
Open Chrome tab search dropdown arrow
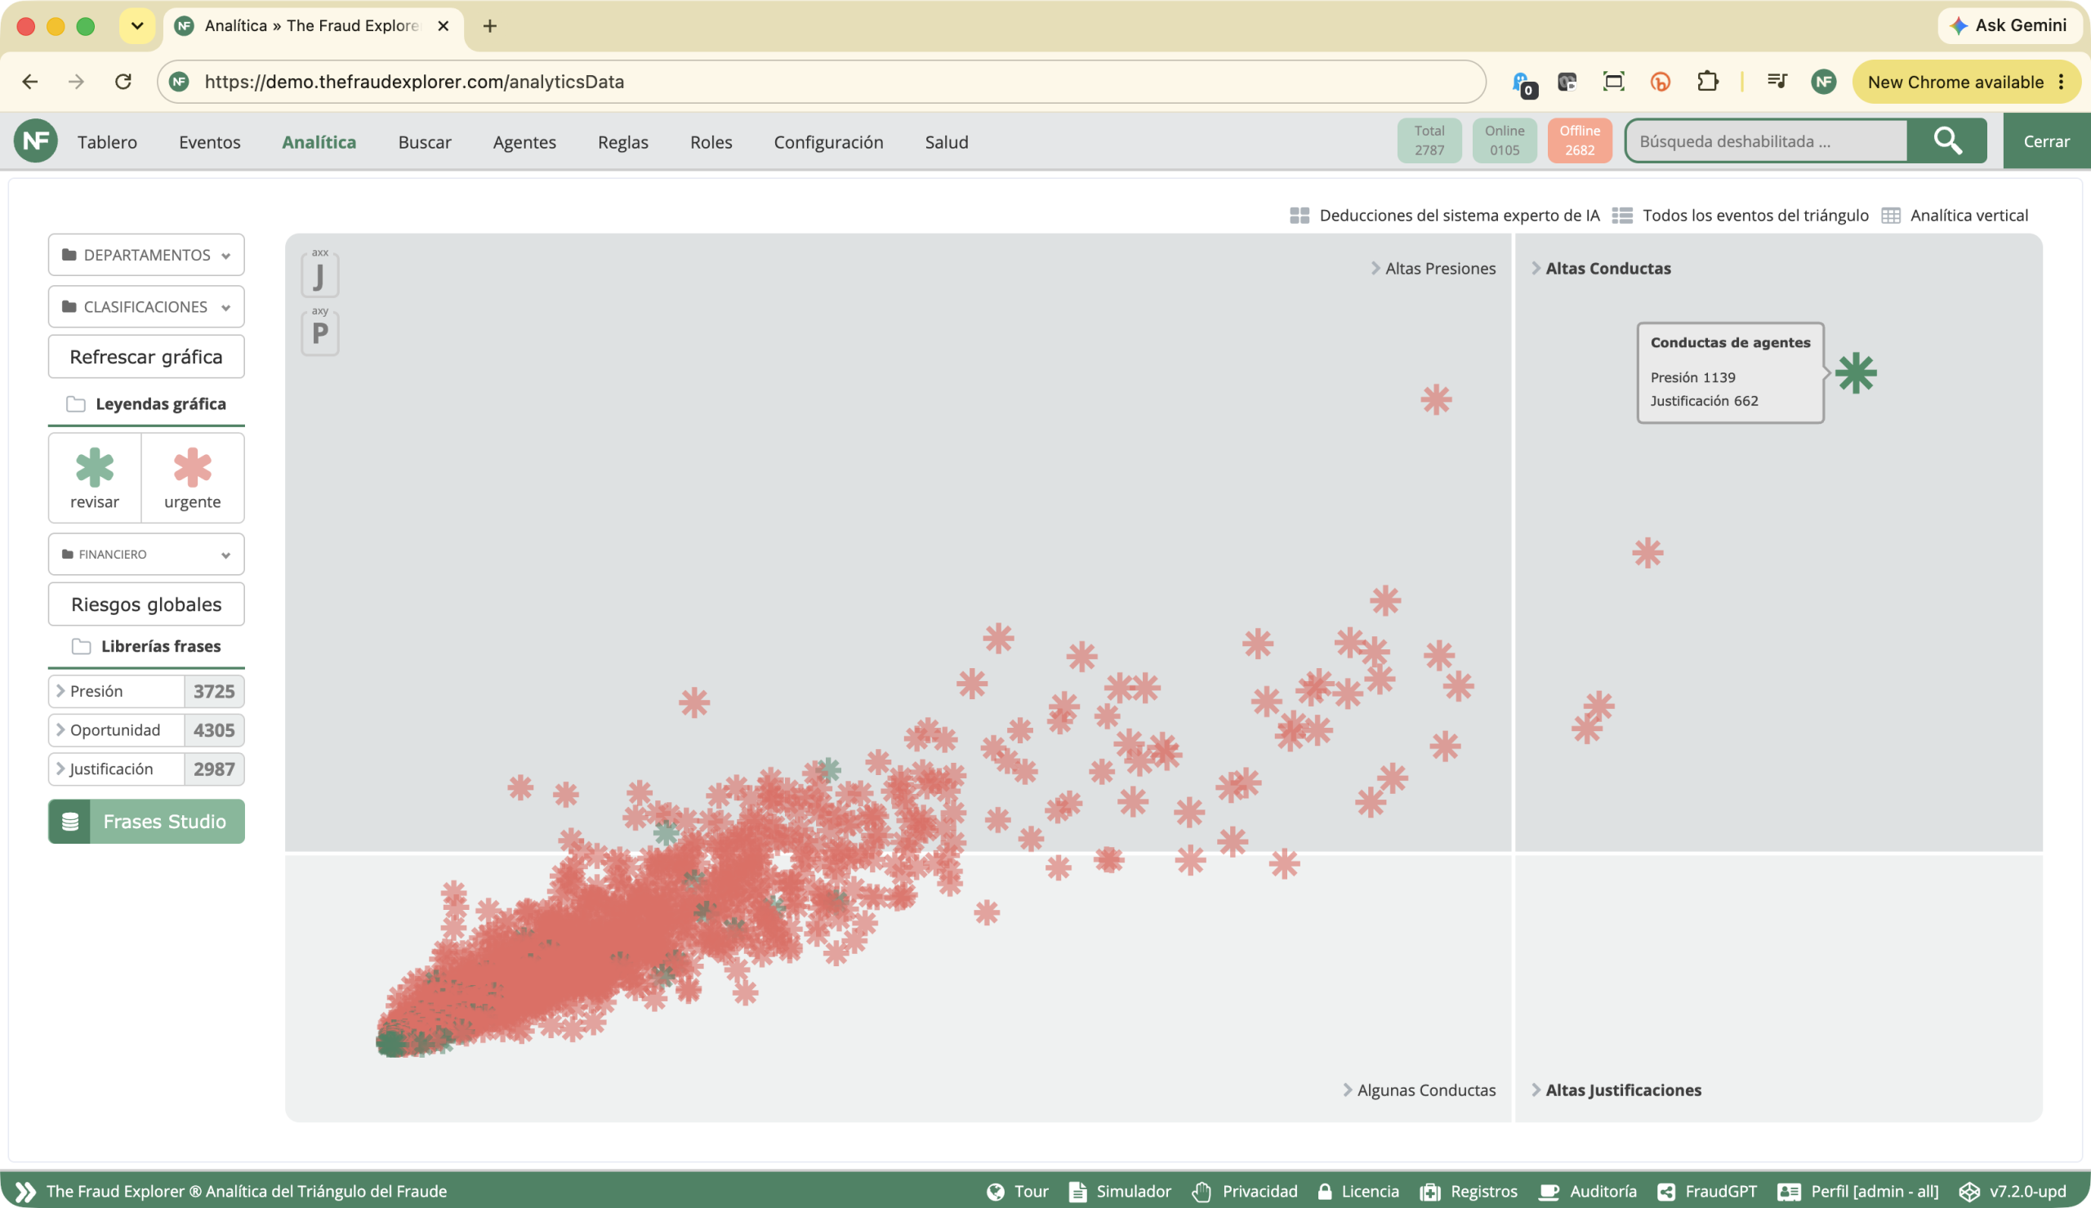(138, 25)
